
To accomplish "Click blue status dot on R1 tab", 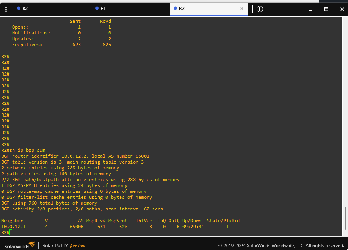I will pyautogui.click(x=97, y=9).
